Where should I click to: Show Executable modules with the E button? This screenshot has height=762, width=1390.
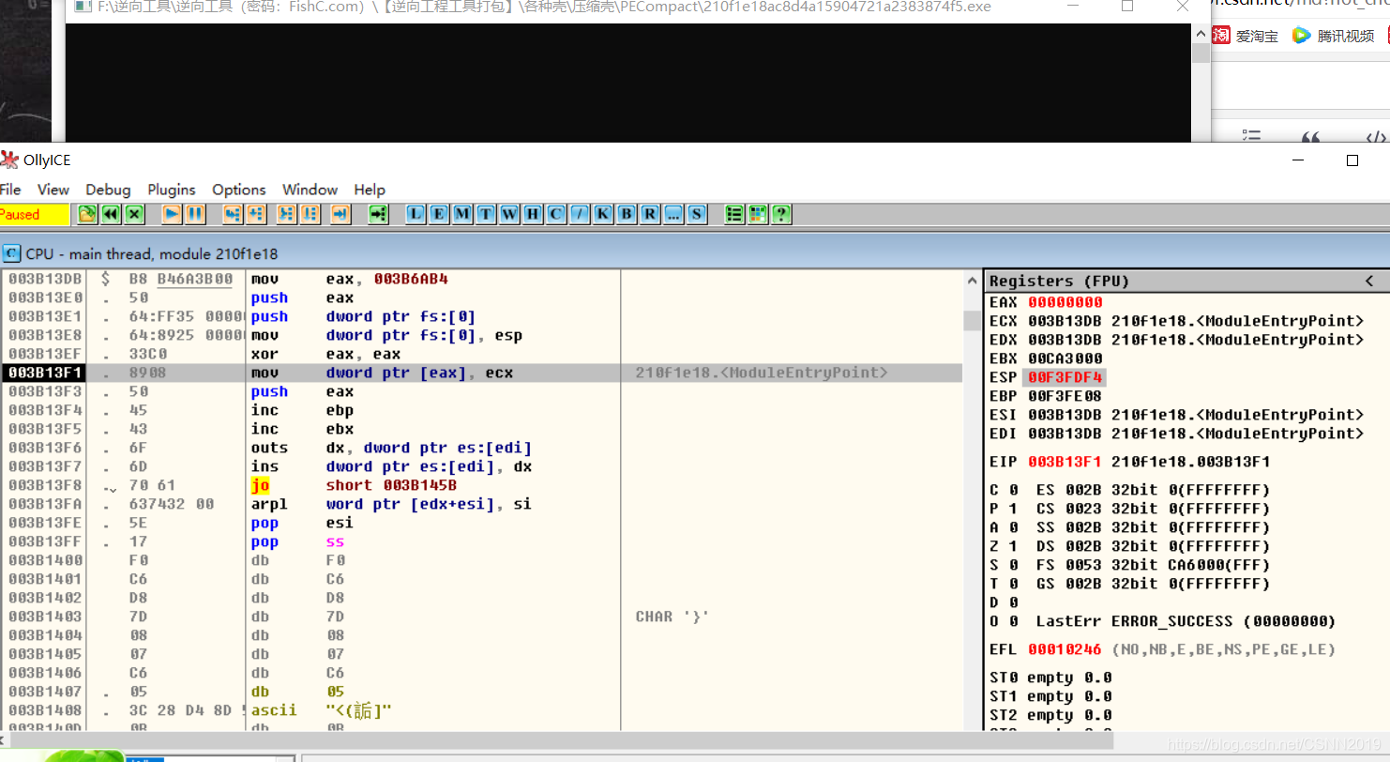[439, 214]
